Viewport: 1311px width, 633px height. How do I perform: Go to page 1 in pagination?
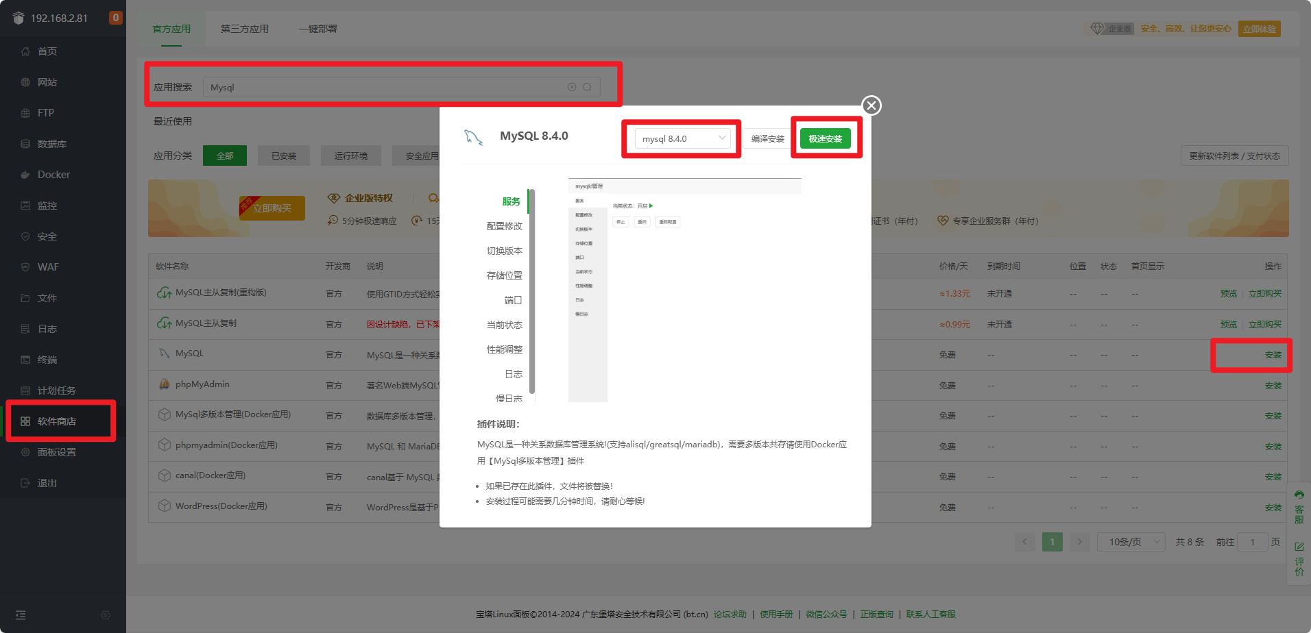tap(1053, 542)
